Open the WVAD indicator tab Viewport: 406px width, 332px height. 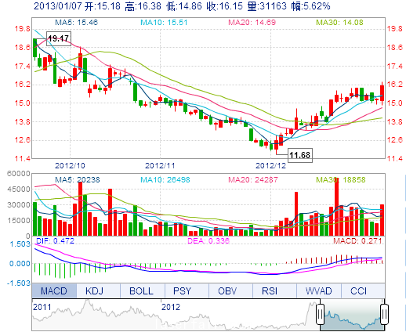click(319, 290)
